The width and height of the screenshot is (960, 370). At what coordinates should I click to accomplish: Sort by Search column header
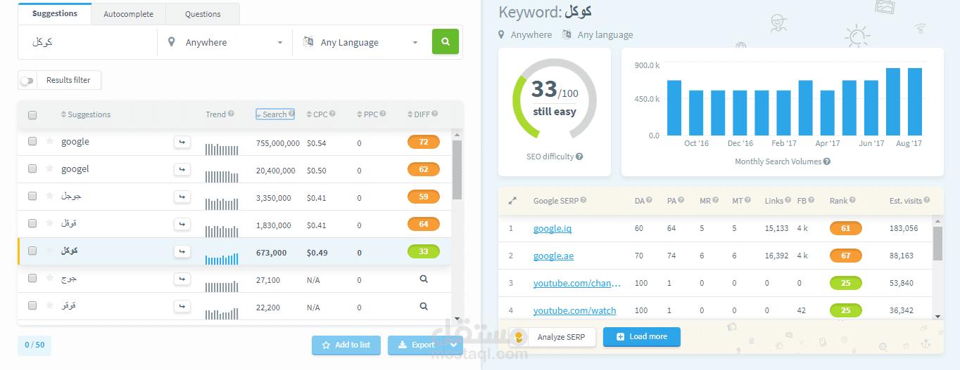tap(274, 114)
